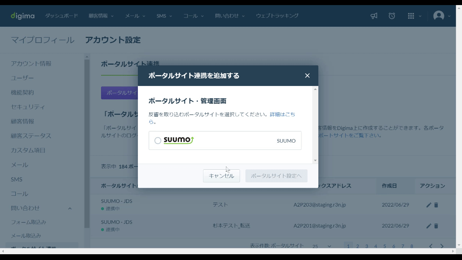Open フォーム取込み in sidebar
Image resolution: width=462 pixels, height=260 pixels.
point(29,222)
